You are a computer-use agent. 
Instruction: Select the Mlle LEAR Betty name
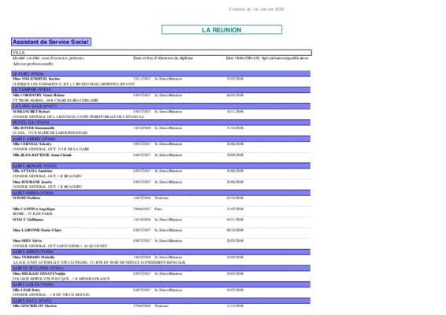tap(27, 290)
